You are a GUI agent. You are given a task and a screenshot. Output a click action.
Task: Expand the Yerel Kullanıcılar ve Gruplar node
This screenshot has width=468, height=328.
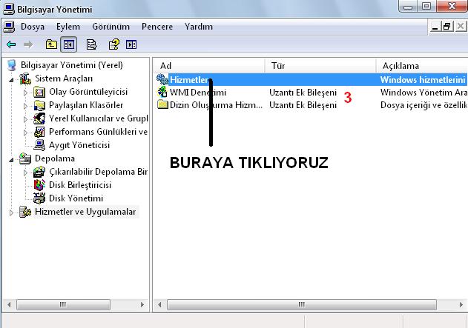26,119
